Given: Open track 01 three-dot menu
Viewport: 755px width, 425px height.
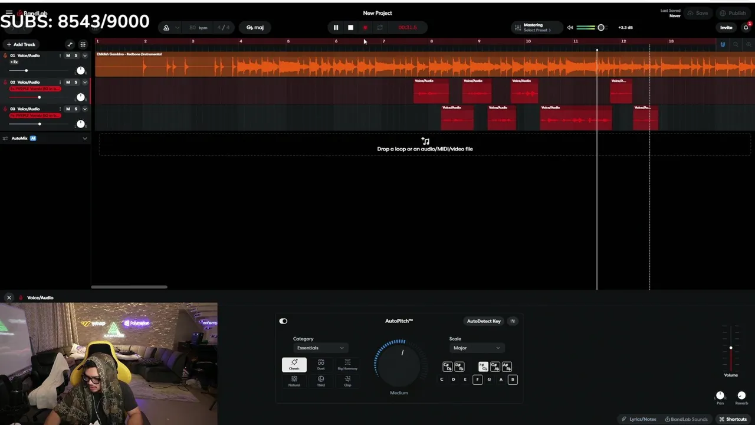Looking at the screenshot, I should (60, 55).
